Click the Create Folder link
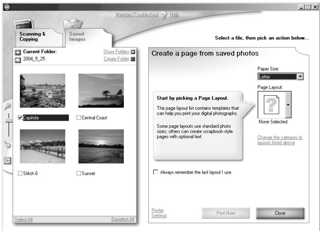 [x=116, y=59]
